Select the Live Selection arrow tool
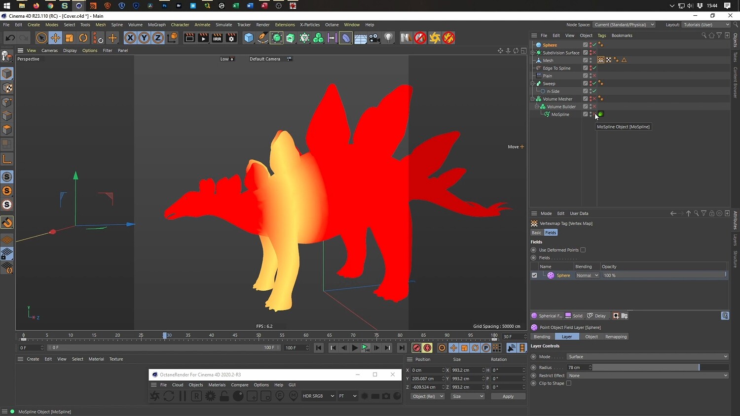This screenshot has height=416, width=740. coord(41,38)
